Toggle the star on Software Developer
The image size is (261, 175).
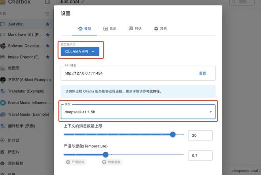pos(47,46)
